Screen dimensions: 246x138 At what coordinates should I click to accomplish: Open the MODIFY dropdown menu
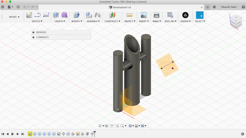pos(77,21)
